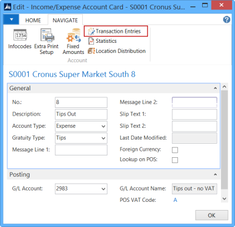Image resolution: width=235 pixels, height=227 pixels.
Task: Open Transaction Entries
Action: 116,31
